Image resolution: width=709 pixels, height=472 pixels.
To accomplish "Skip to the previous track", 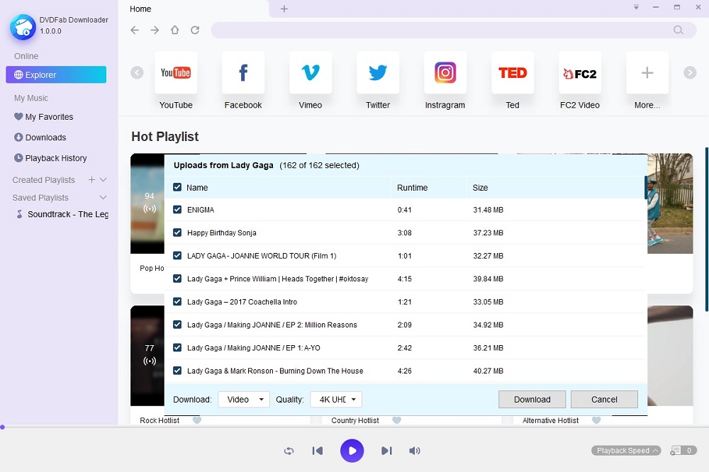I will pyautogui.click(x=318, y=451).
